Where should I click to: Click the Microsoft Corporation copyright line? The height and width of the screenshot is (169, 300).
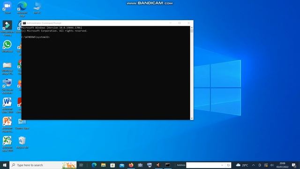click(x=54, y=31)
